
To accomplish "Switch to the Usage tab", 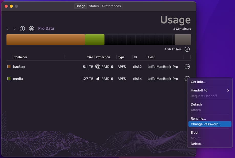I will tap(80, 6).
